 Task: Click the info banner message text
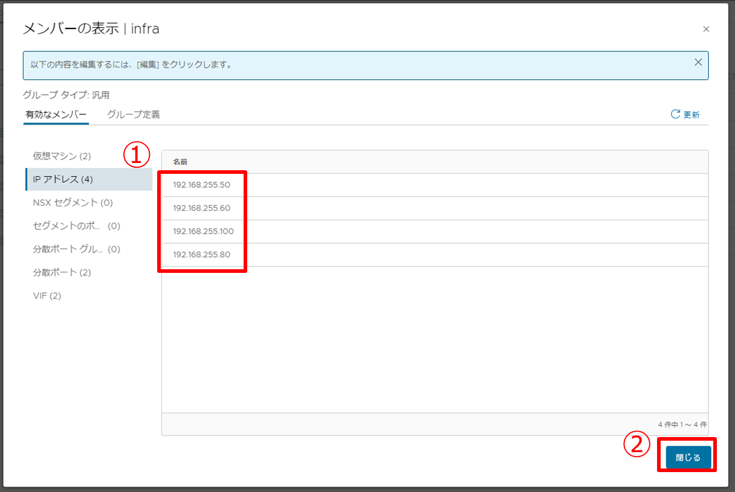click(131, 64)
